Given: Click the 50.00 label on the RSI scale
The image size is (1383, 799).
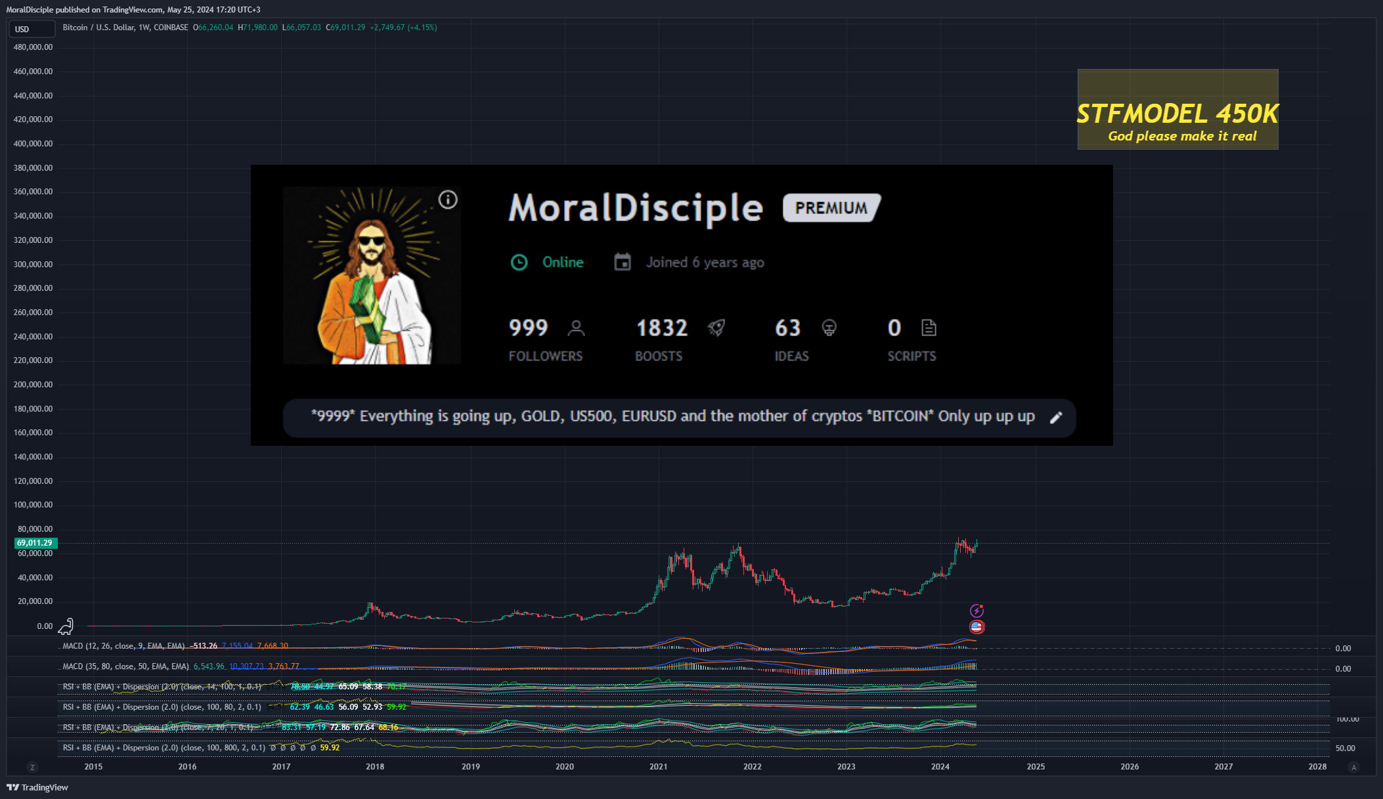Looking at the screenshot, I should tap(1345, 748).
